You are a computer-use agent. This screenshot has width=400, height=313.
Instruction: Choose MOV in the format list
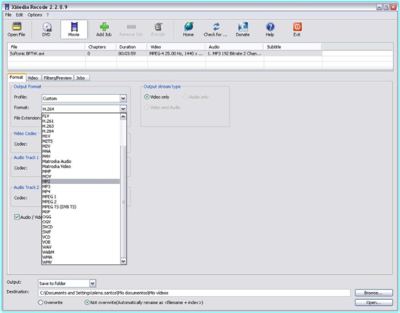click(80, 177)
